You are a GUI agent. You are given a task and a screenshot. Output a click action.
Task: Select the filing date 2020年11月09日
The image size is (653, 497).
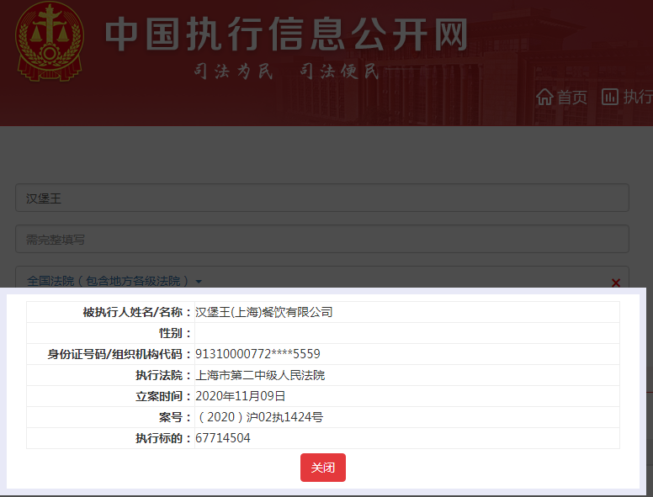coord(240,396)
